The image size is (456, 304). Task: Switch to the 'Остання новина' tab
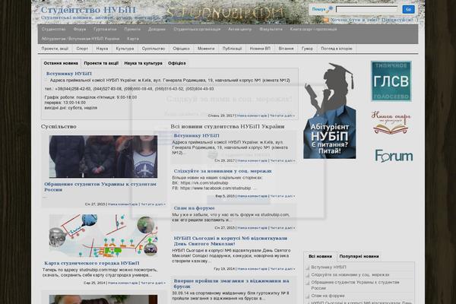point(61,63)
